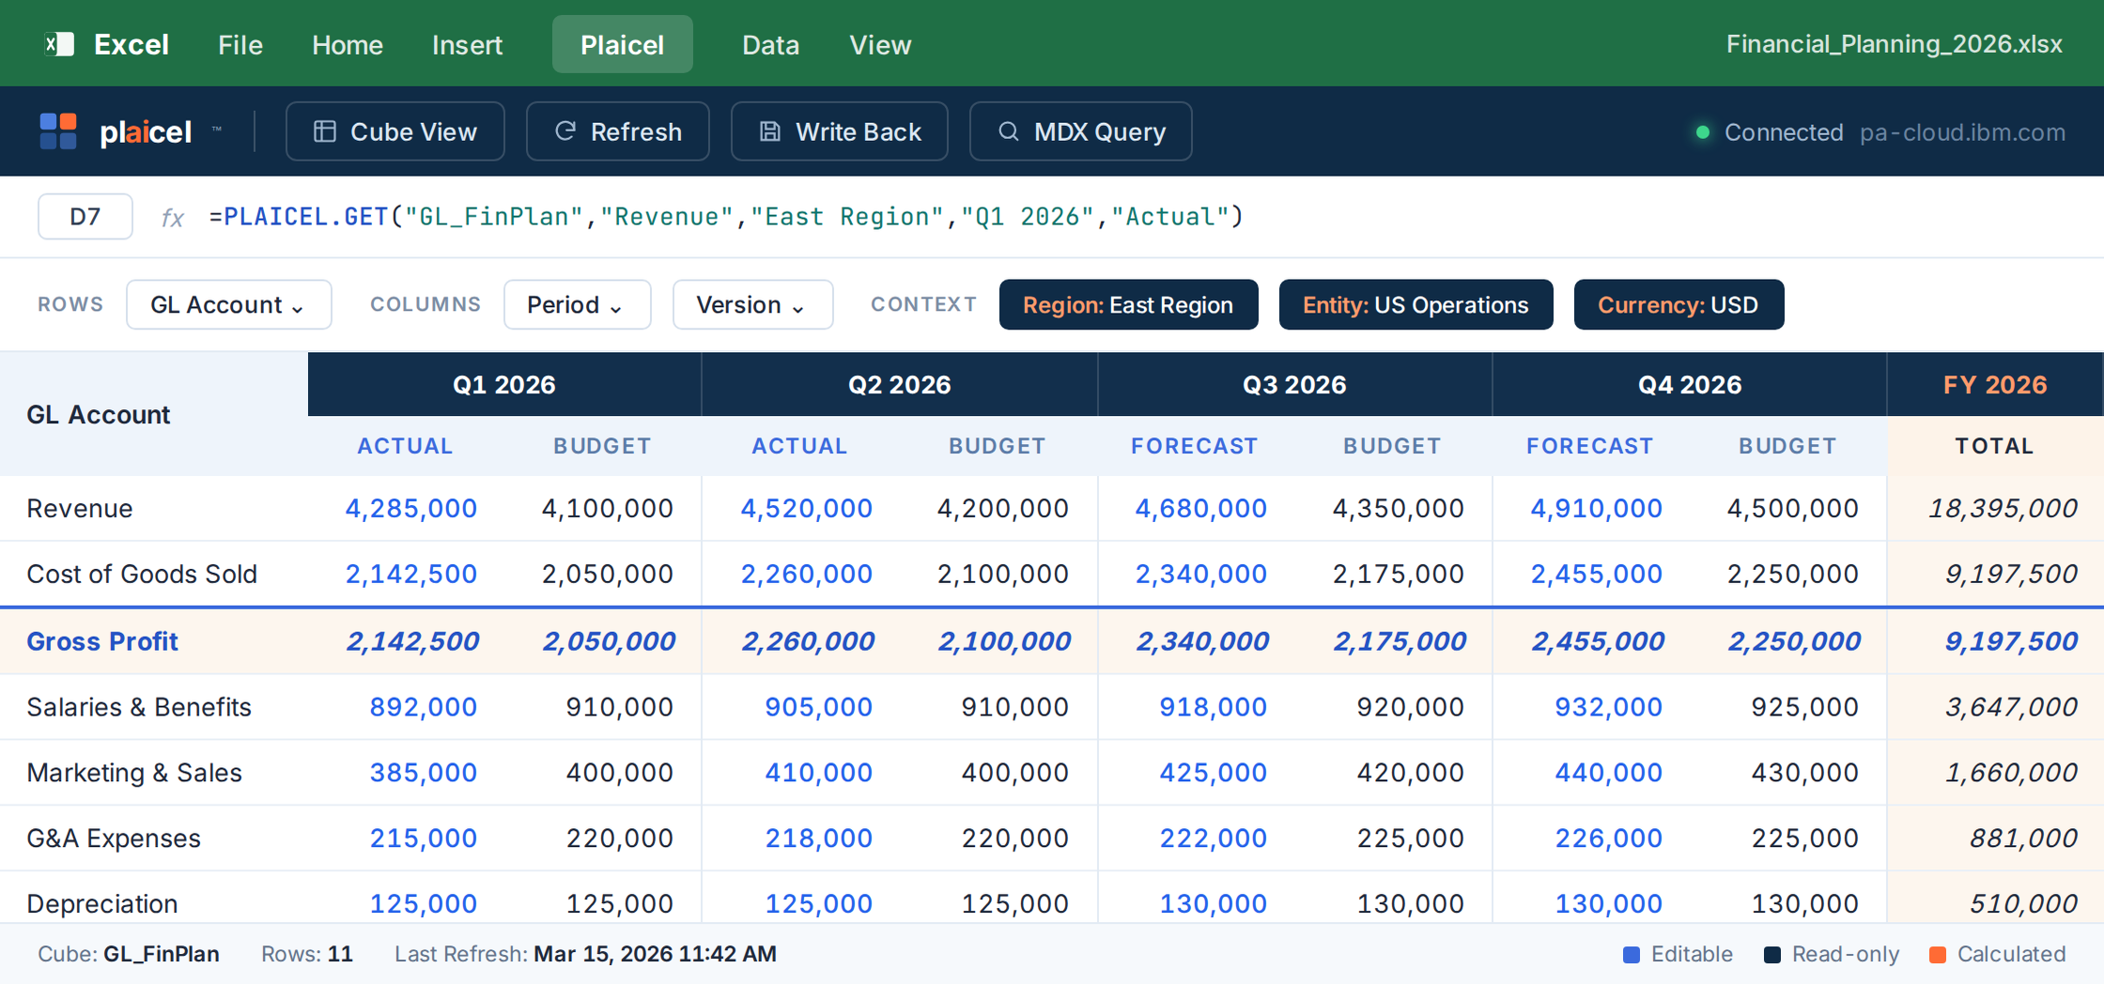Click the fx function icon
The width and height of the screenshot is (2104, 984).
(172, 217)
